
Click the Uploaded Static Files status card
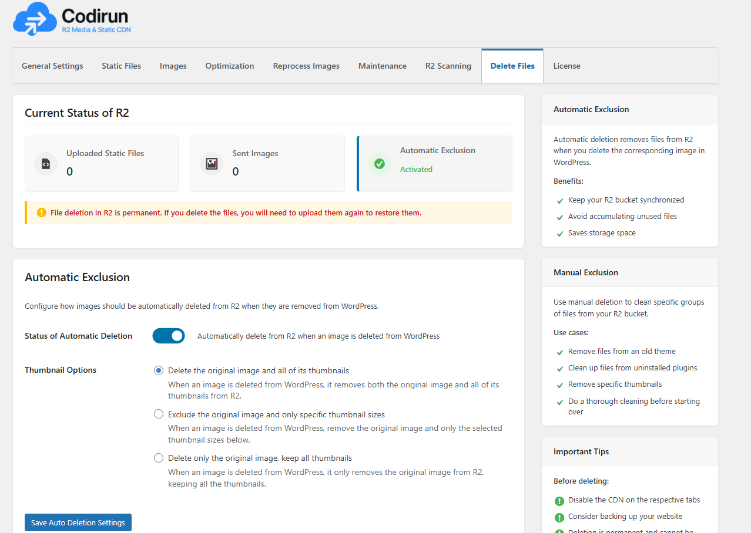pyautogui.click(x=102, y=164)
